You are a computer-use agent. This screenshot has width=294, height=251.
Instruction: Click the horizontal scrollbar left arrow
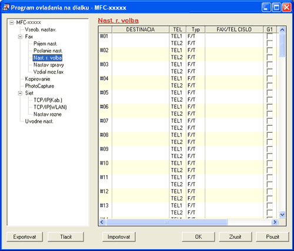click(x=102, y=222)
